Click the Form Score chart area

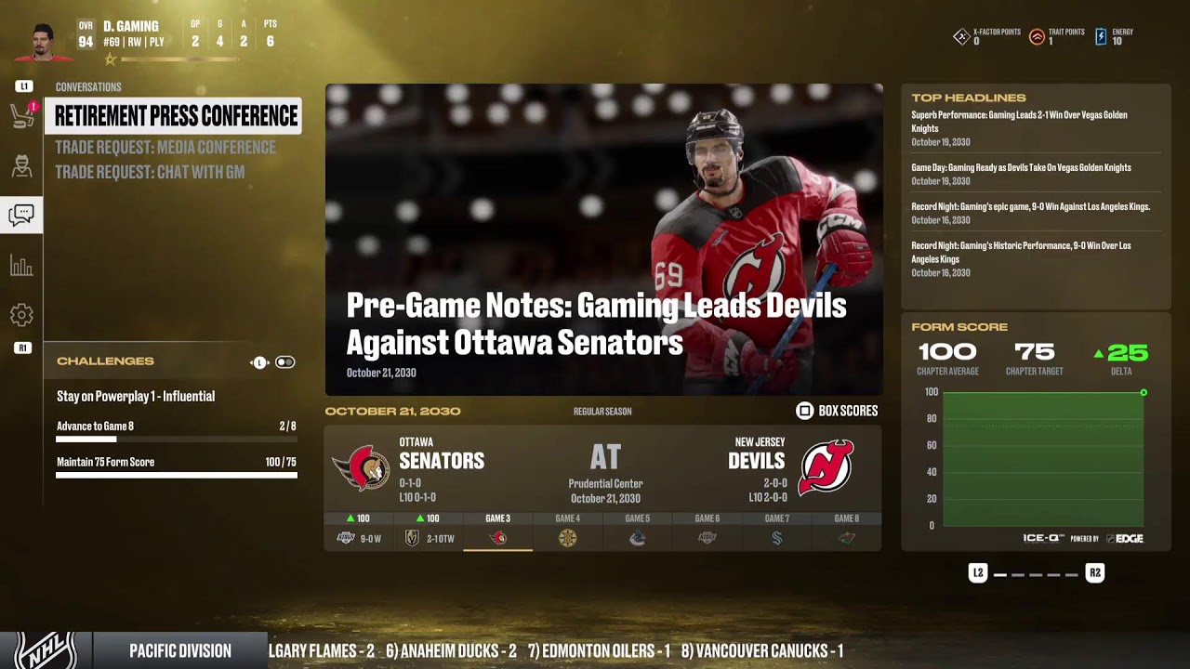[1043, 459]
